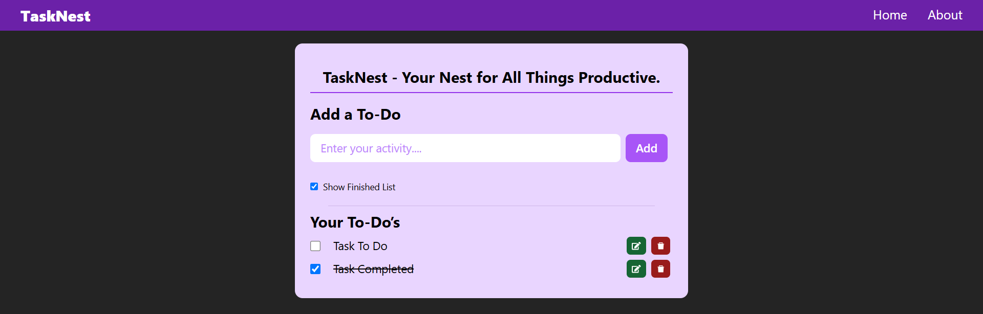Click inside the Enter your activity field
The image size is (983, 314).
tap(464, 148)
